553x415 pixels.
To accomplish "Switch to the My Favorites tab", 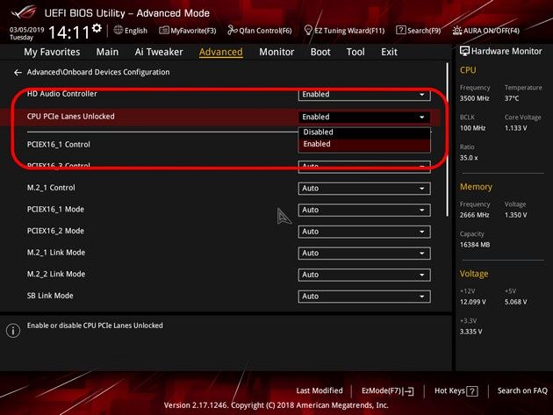I will coord(52,52).
